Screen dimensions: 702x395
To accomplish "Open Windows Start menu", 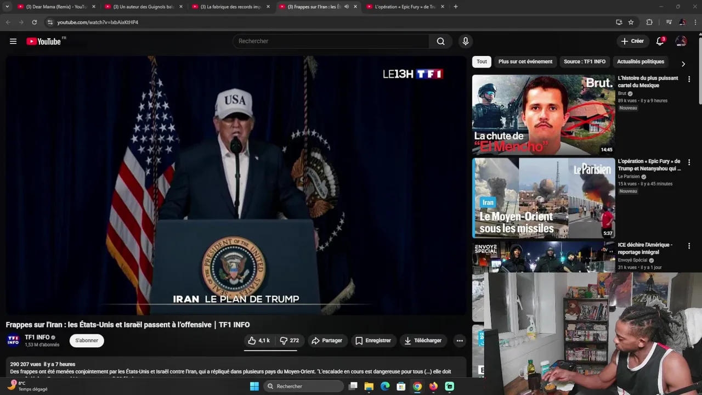I will pyautogui.click(x=254, y=386).
